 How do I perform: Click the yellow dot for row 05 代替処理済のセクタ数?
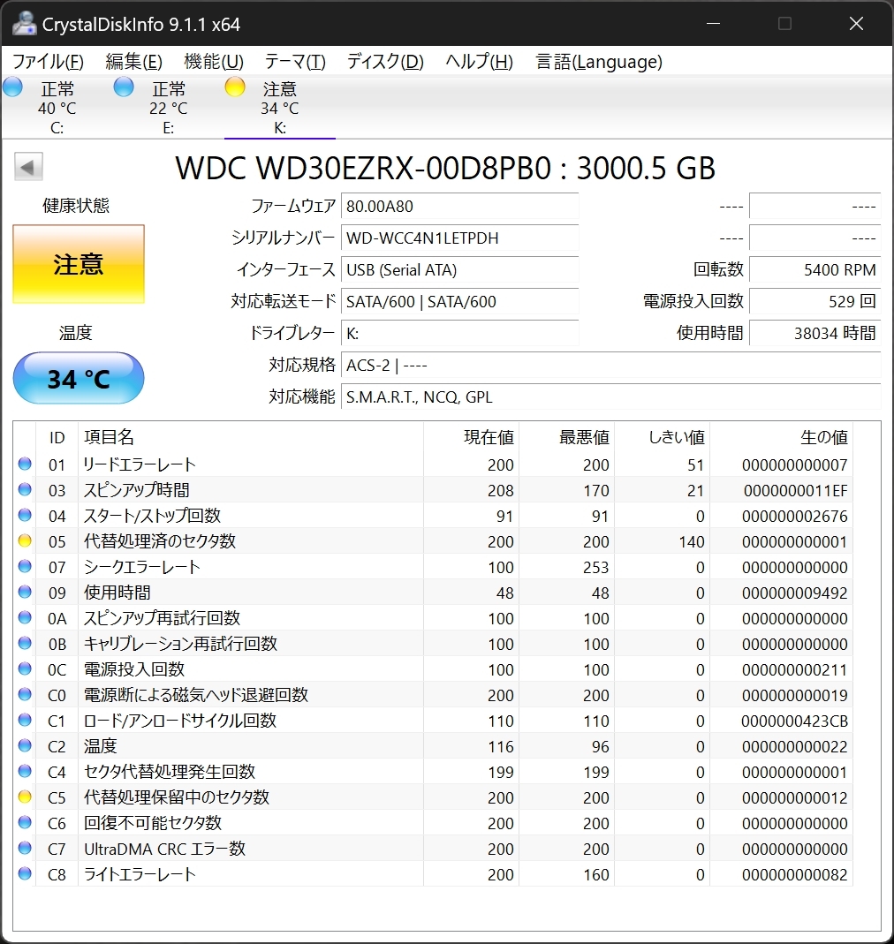tap(25, 540)
